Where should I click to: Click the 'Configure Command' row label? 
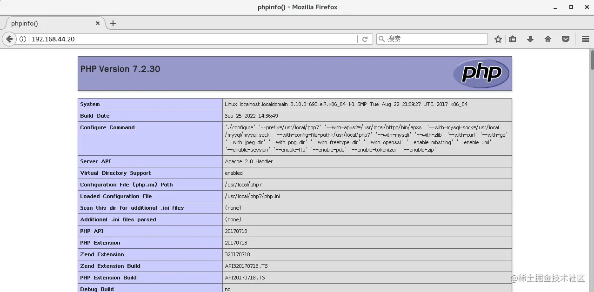point(107,127)
